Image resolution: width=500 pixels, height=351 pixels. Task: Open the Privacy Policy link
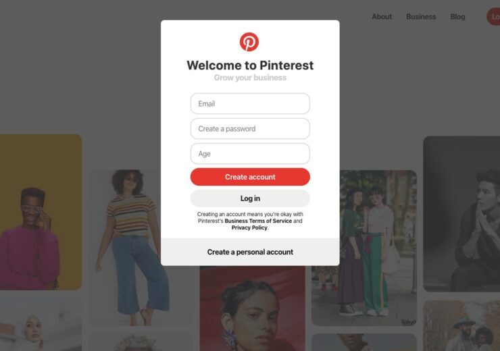[249, 227]
